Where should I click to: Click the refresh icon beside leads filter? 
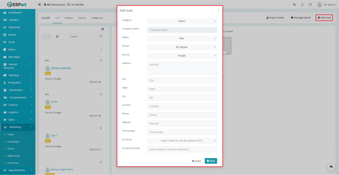pos(58,37)
